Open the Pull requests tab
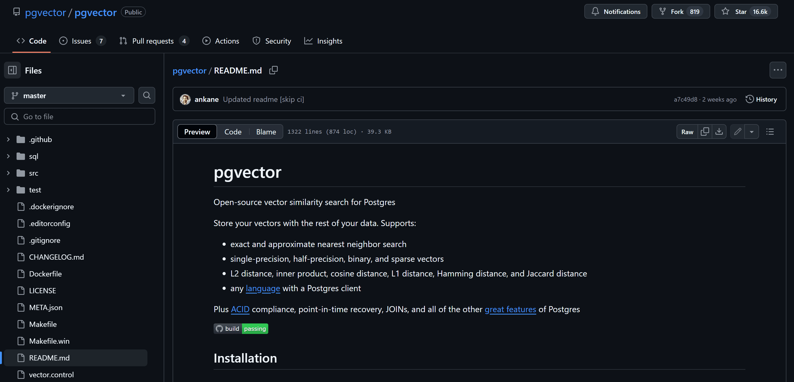Screen dimensions: 794x382 153,41
